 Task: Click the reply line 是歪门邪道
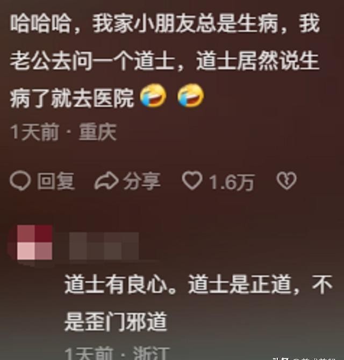tap(116, 321)
